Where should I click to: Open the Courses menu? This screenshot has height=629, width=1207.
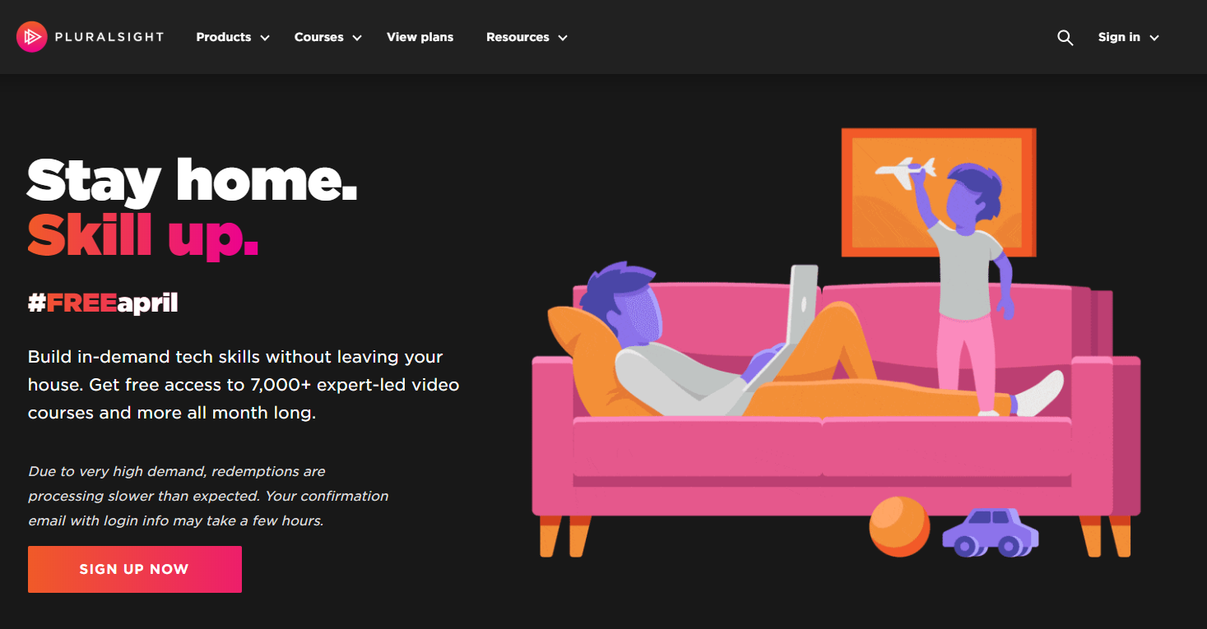point(319,37)
